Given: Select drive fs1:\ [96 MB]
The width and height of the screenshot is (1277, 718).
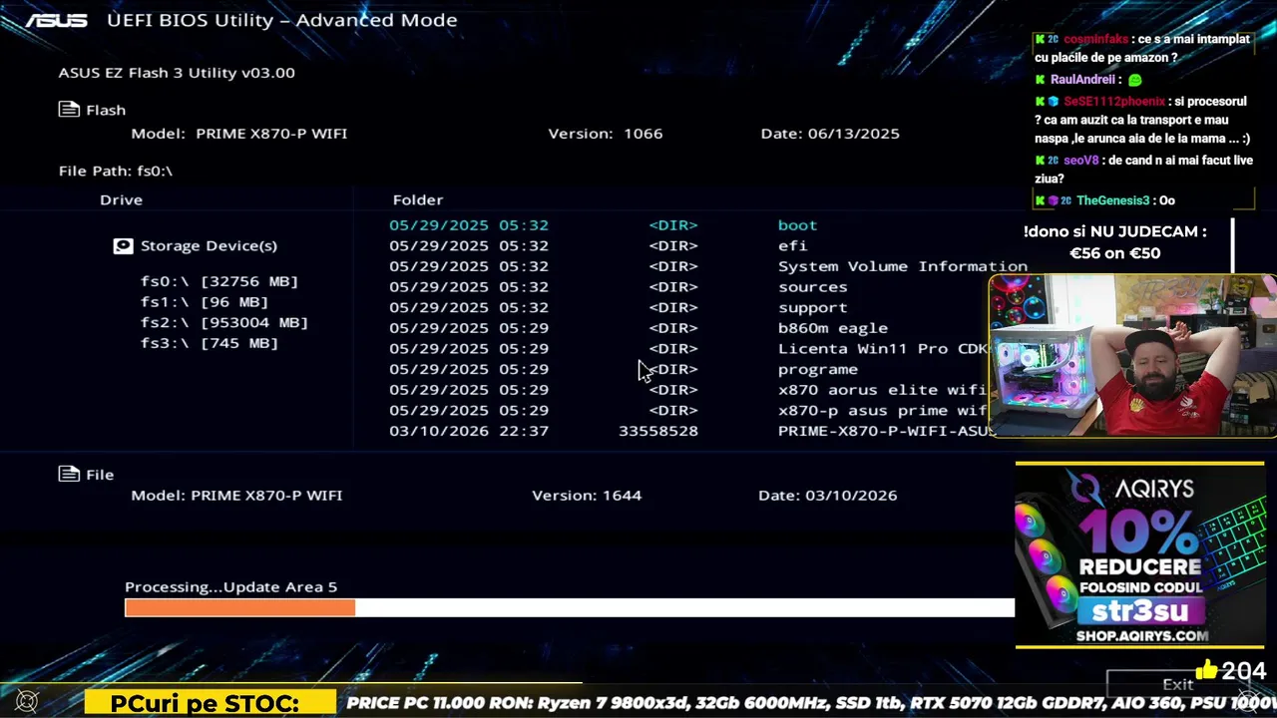Looking at the screenshot, I should click(x=205, y=302).
